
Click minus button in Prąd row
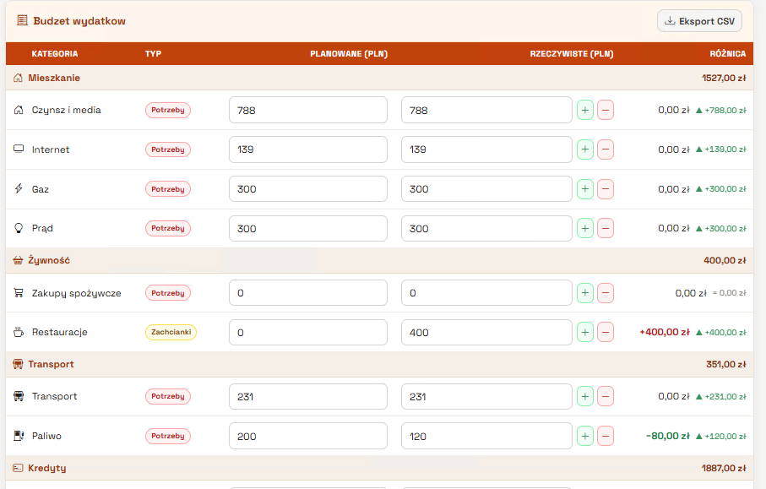pyautogui.click(x=606, y=228)
